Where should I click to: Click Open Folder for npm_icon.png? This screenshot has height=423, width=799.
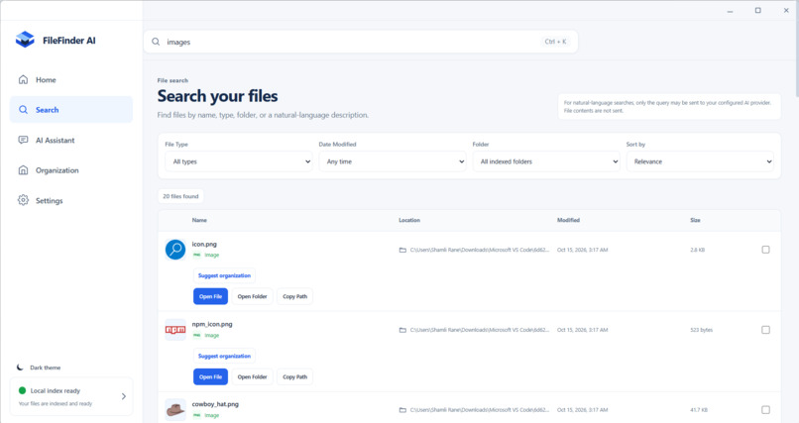click(x=252, y=376)
